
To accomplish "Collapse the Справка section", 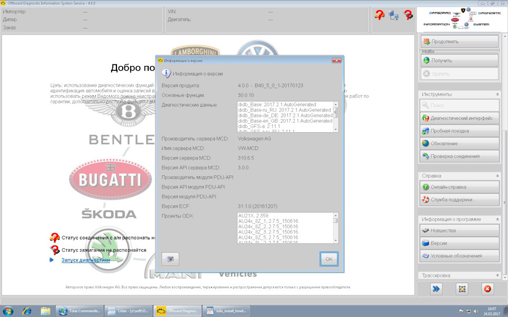I will [497, 175].
